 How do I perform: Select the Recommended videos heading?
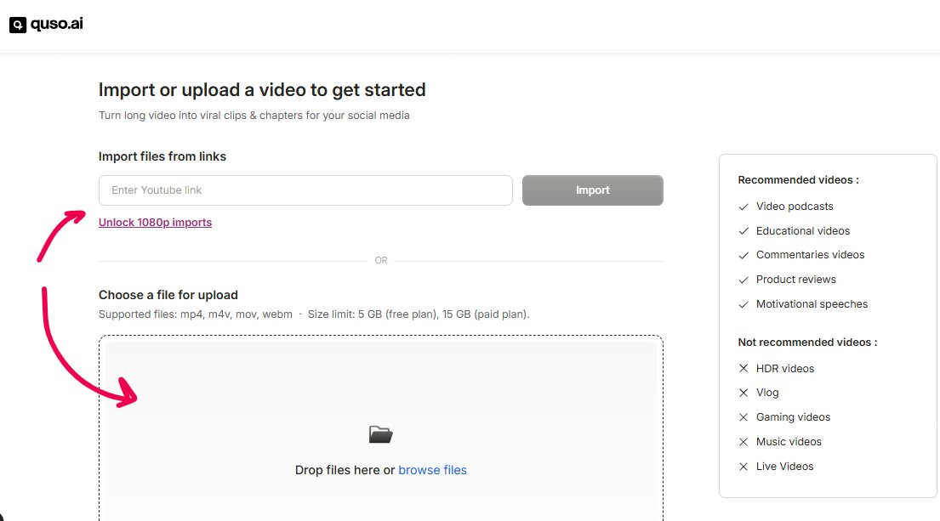click(798, 179)
